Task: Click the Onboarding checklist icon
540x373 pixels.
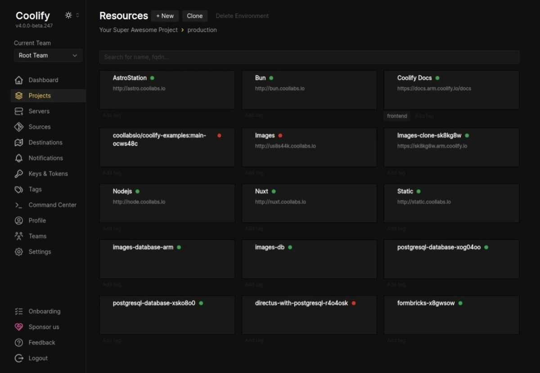Action: coord(19,311)
